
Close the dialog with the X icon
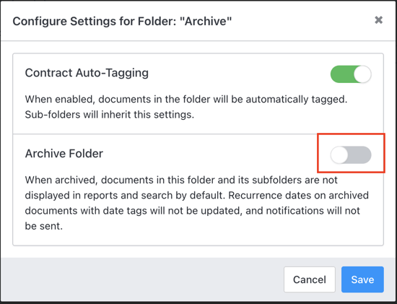(378, 19)
